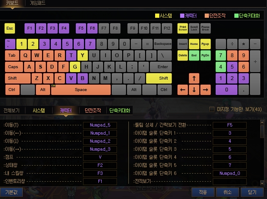Click the right arrow key icon
Image resolution: width=267 pixels, height=199 pixels.
[205, 90]
